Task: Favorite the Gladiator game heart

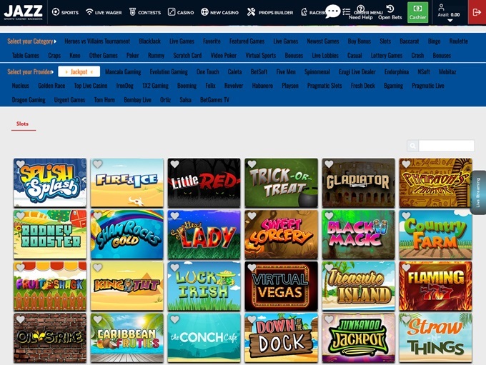Action: (329, 164)
